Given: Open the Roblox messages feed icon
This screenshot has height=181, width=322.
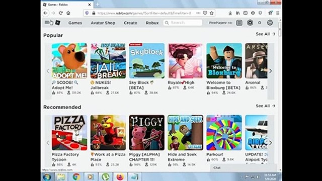Looking at the screenshot, I should click(x=239, y=23).
